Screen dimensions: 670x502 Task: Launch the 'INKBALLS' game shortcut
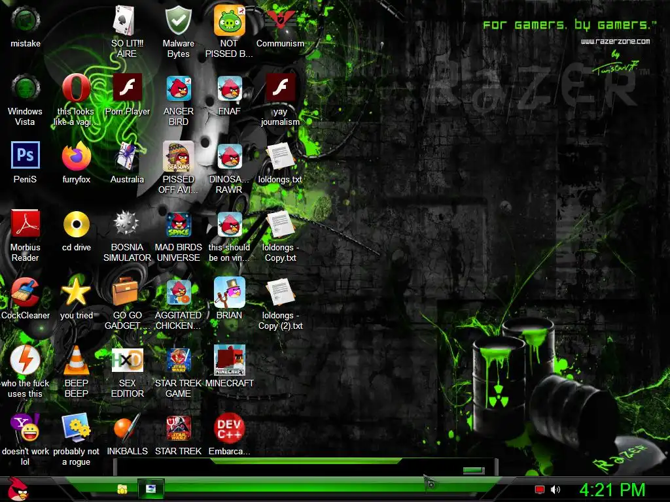[x=127, y=434]
